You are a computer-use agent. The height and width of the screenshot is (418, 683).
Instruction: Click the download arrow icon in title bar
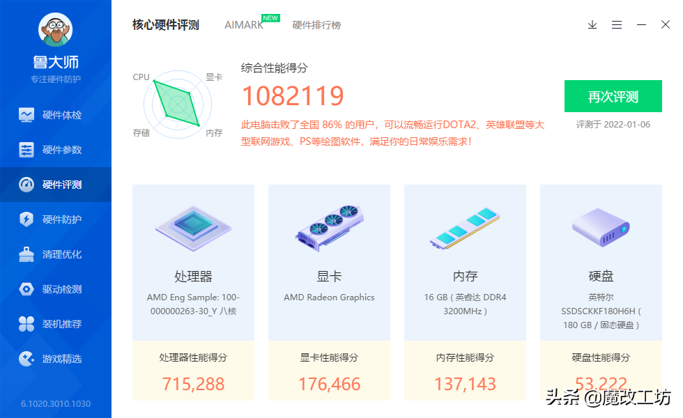coord(592,25)
